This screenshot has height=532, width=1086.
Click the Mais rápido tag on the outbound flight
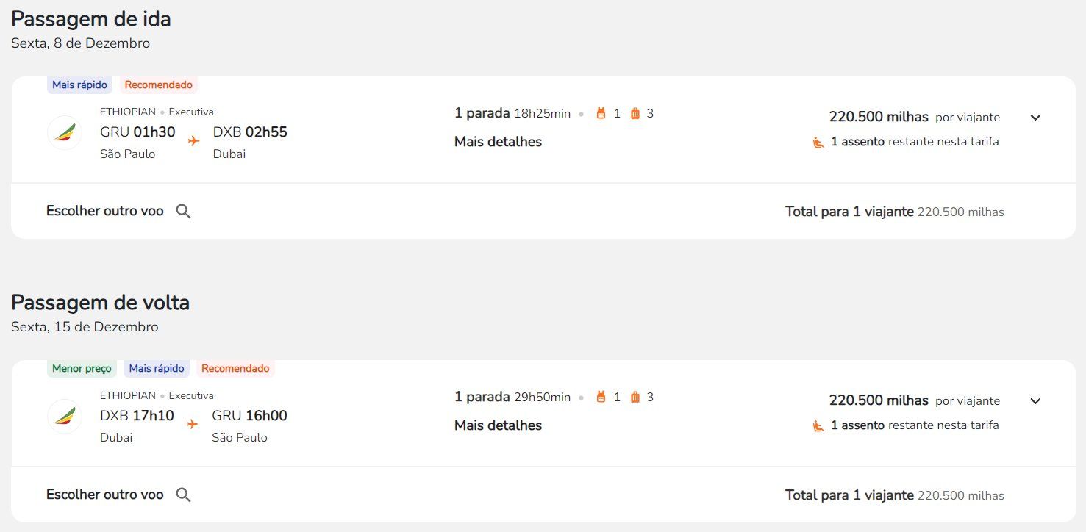tap(80, 85)
